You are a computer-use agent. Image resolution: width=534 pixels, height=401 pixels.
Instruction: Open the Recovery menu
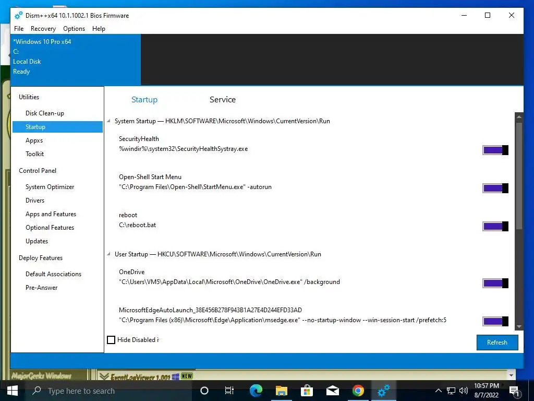coord(43,29)
